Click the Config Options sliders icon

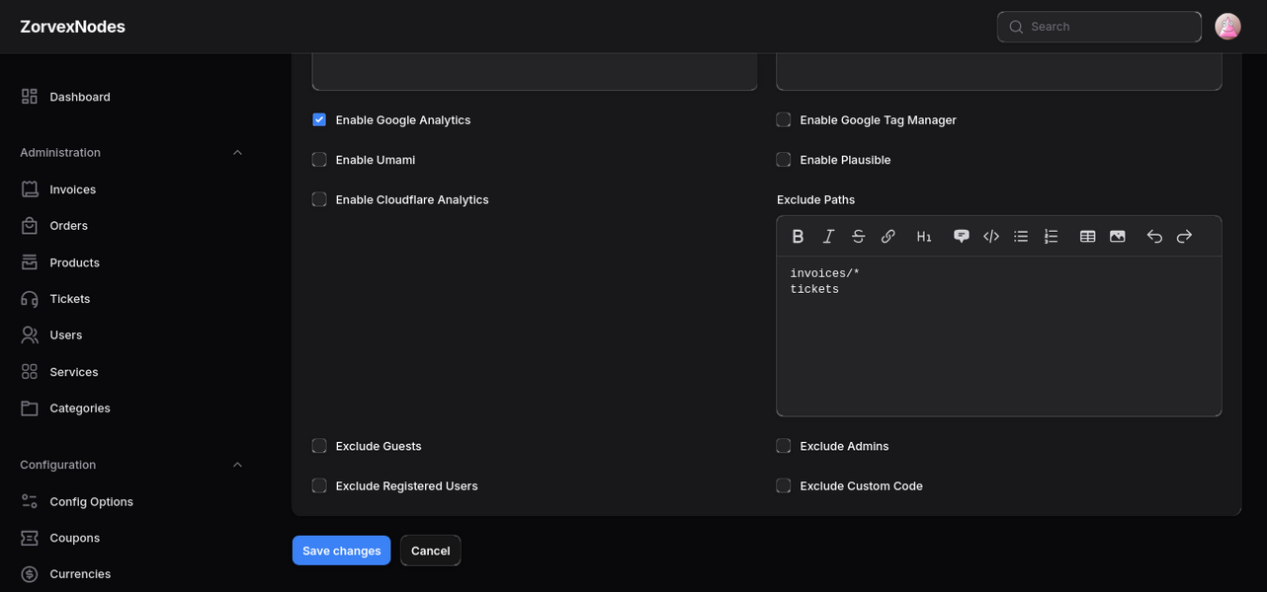30,501
